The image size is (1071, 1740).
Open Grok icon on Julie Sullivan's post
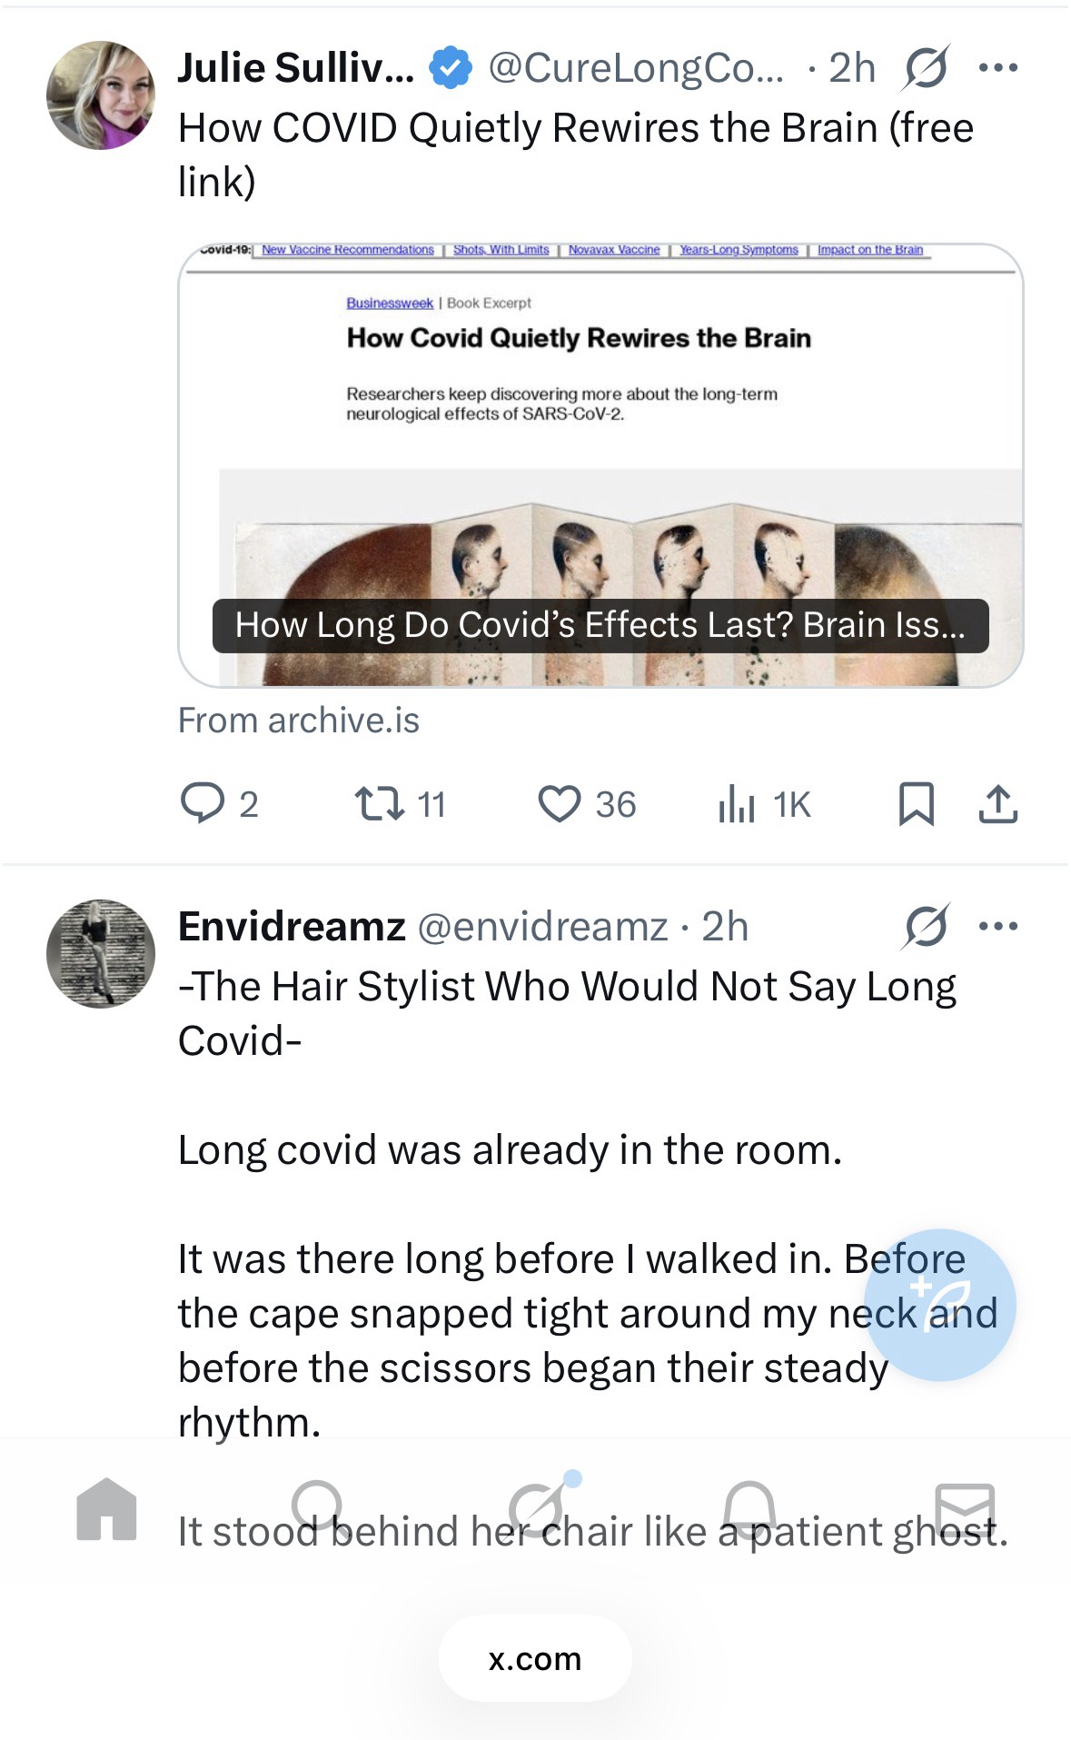[926, 68]
